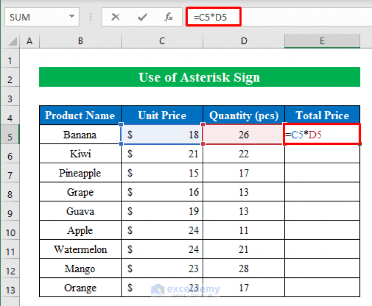Select Orange's empty Total Price cell
Screen dimensions: 372x306
322,288
